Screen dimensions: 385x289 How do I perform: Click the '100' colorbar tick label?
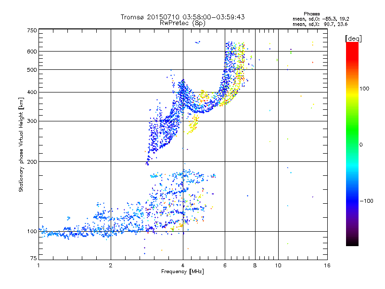364,89
